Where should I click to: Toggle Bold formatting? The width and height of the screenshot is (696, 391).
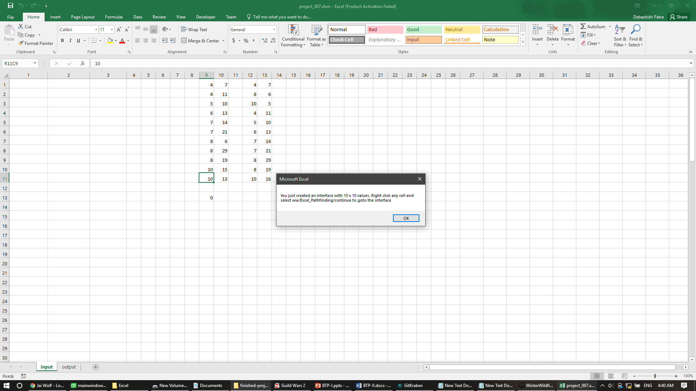tap(62, 41)
